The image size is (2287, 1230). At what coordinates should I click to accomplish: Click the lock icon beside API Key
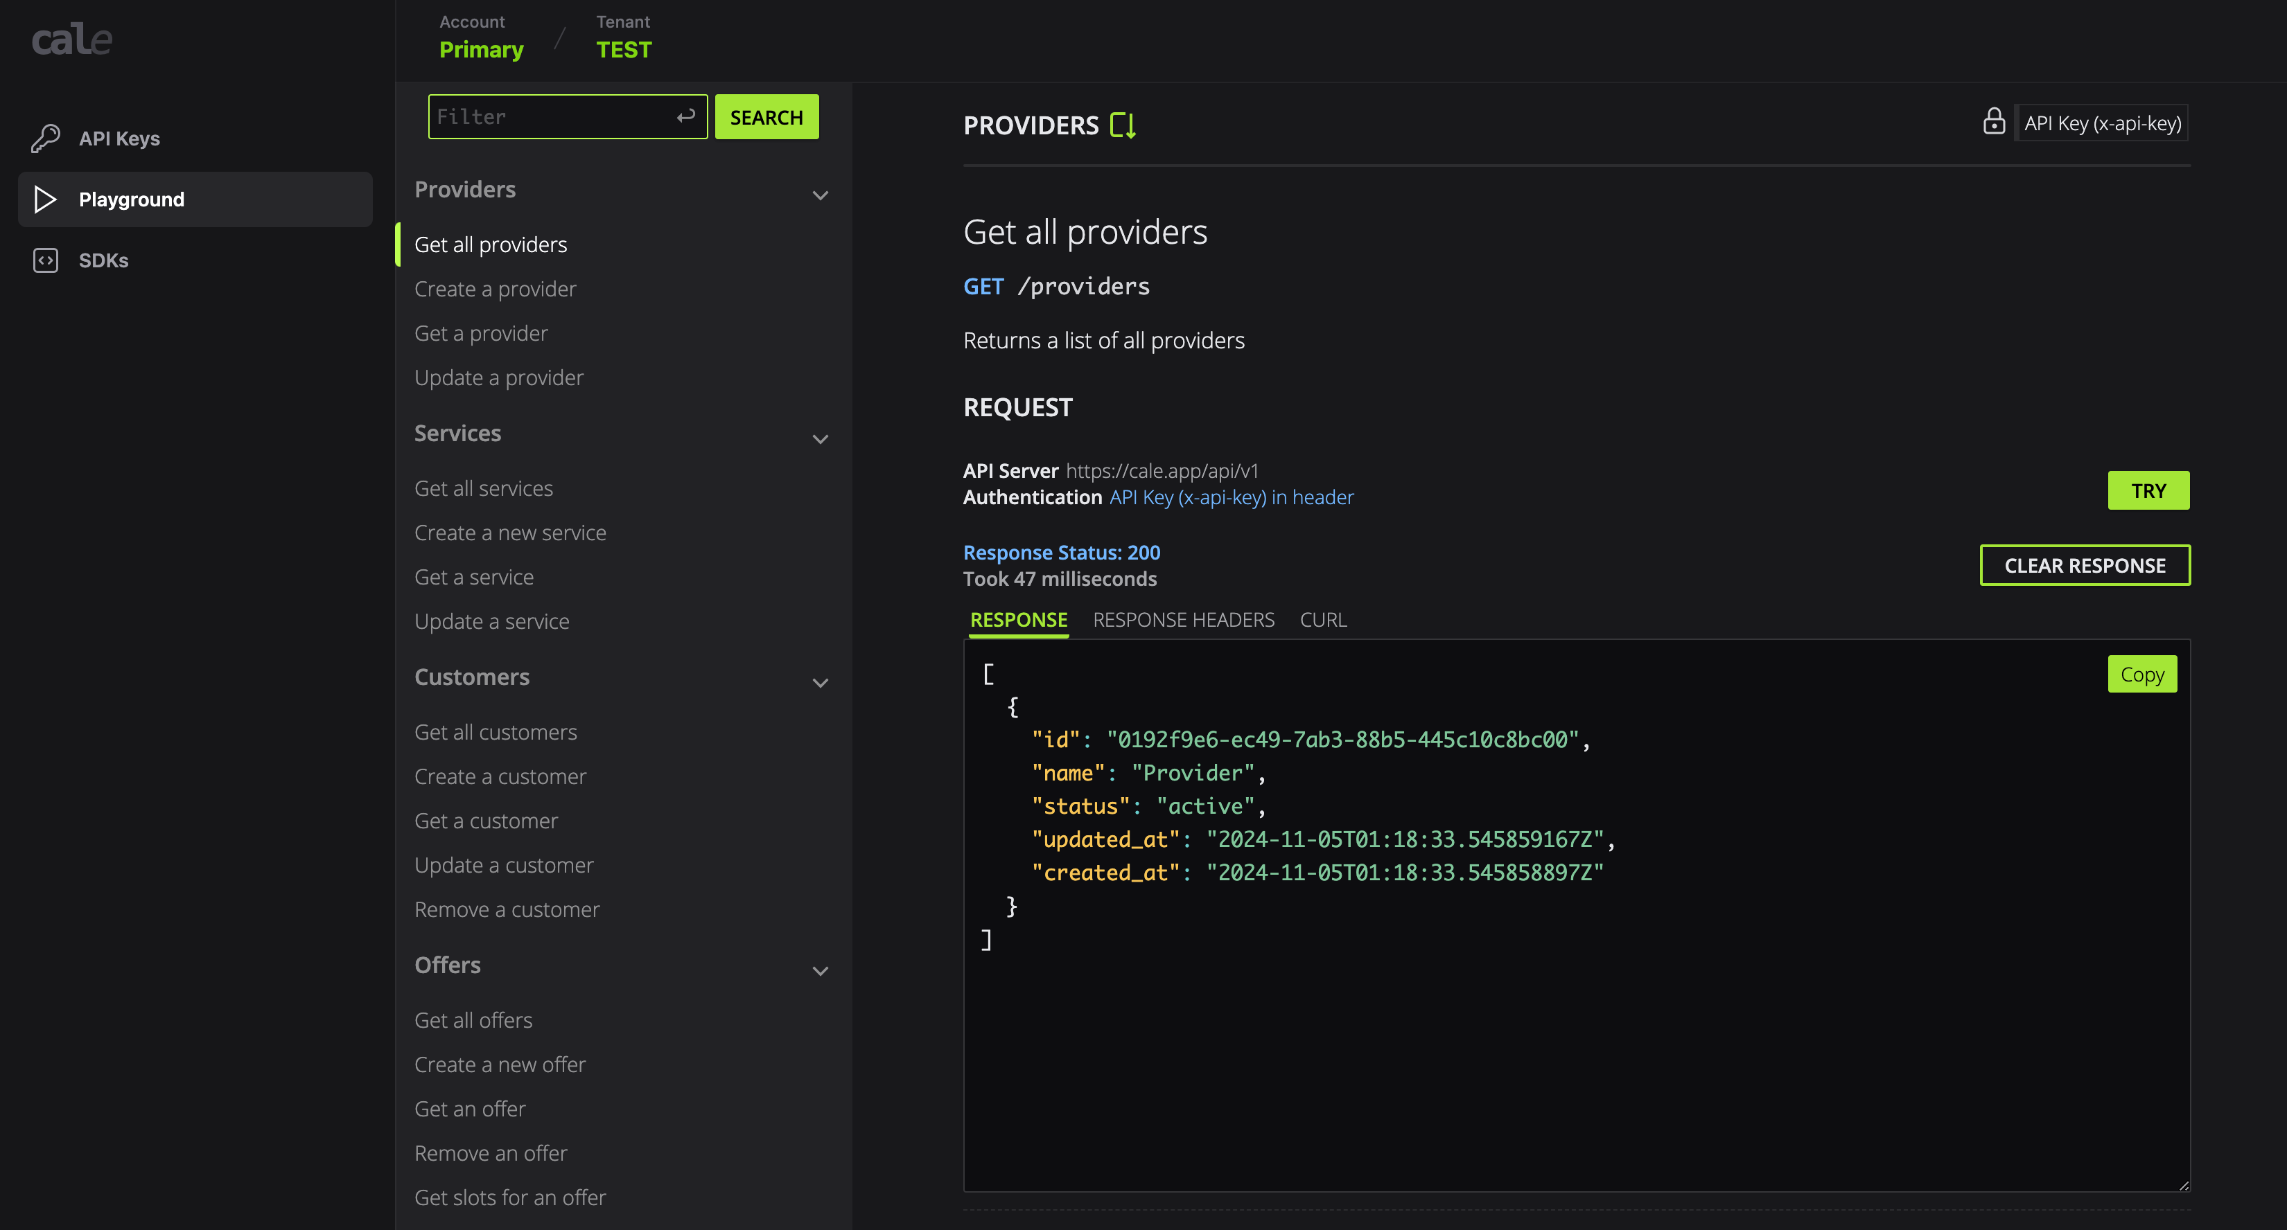pyautogui.click(x=1994, y=122)
